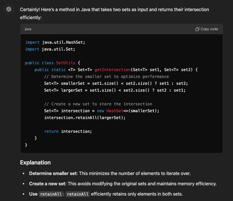This screenshot has height=201, width=233.
Task: Click the first inline 'retainAll' code chip
Action: point(51,194)
